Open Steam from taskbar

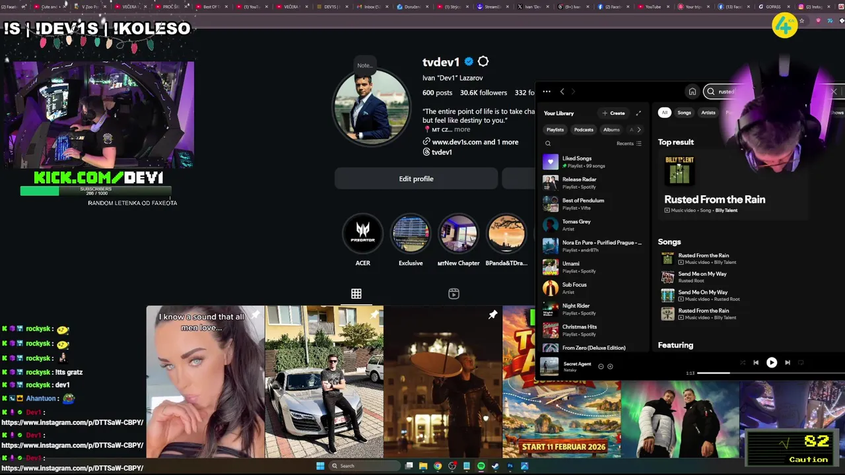point(495,466)
